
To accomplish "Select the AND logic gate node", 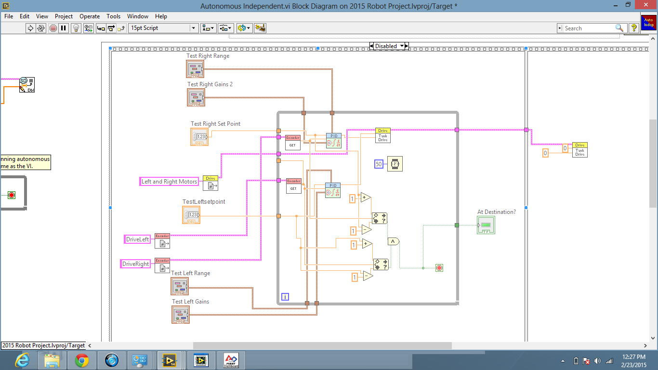I will coord(394,241).
